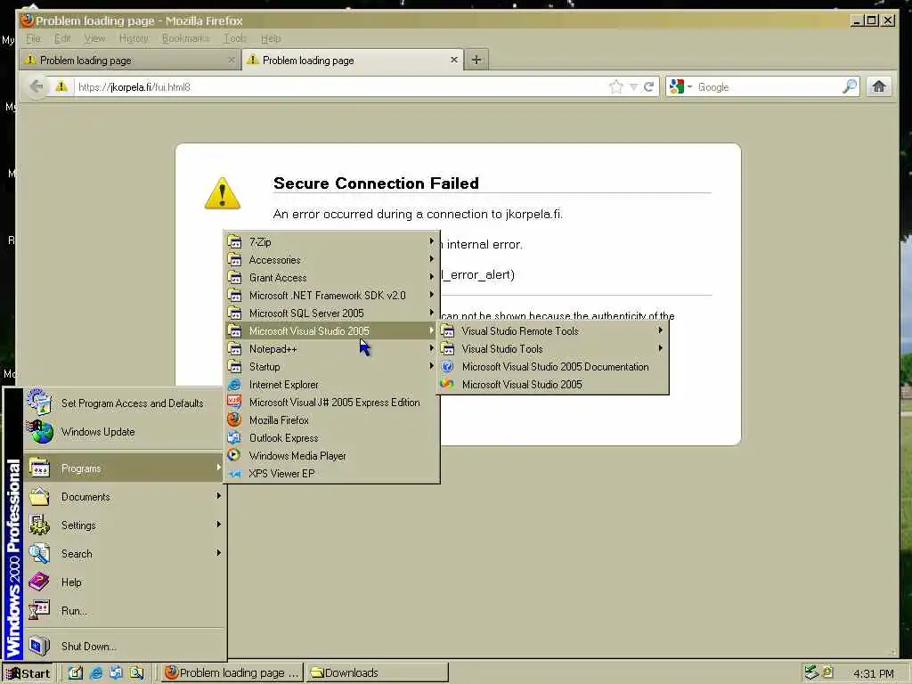
Task: Click the Help book icon in Start menu
Action: click(39, 582)
